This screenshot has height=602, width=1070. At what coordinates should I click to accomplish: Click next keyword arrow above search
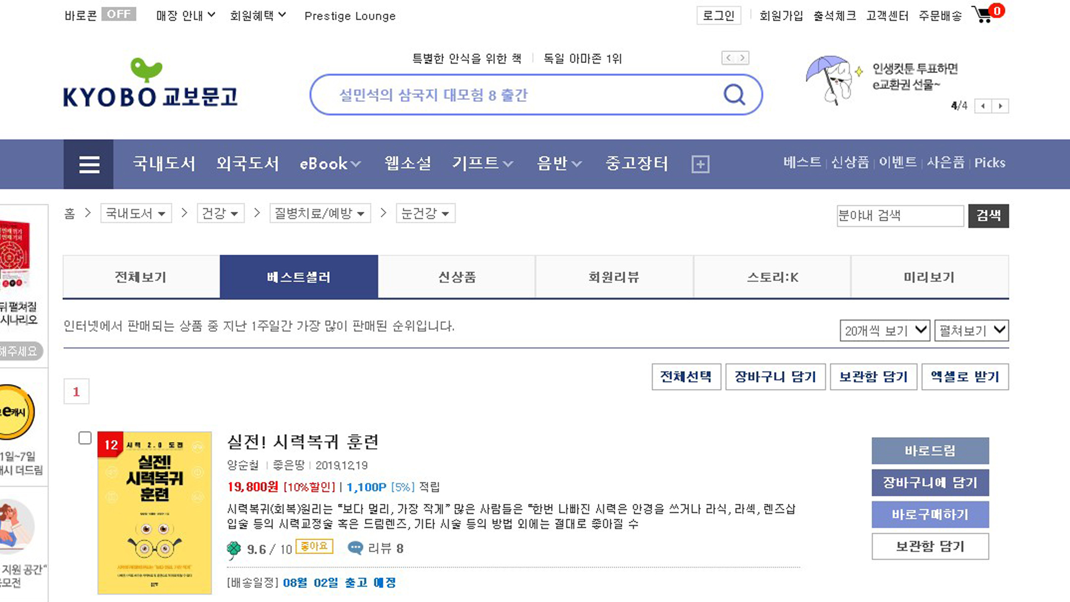coord(742,58)
